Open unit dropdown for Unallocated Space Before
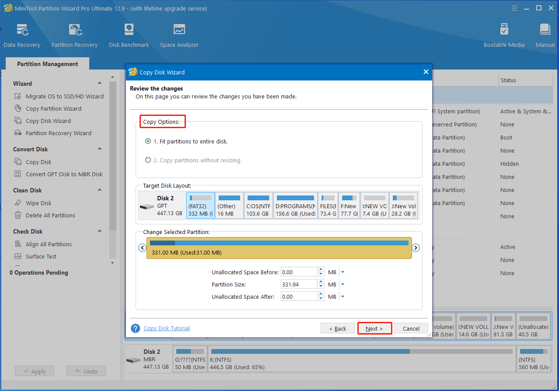The width and height of the screenshot is (559, 391). tap(342, 272)
